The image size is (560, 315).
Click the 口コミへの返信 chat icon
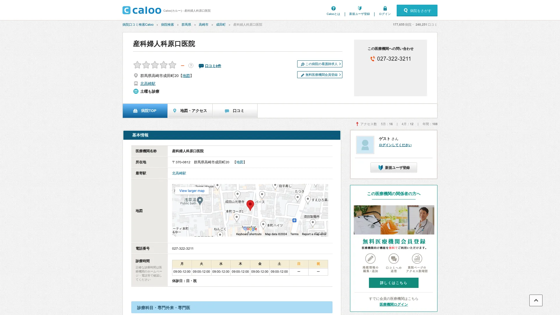click(394, 259)
